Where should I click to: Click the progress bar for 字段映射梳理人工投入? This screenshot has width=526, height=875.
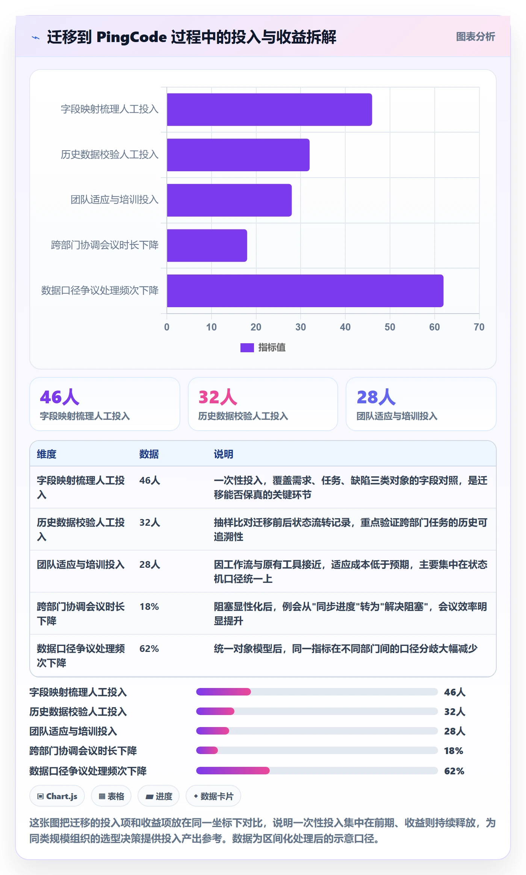pos(317,692)
